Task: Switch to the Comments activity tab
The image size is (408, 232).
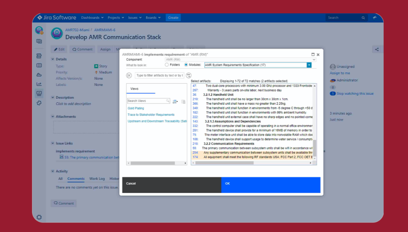Action: (x=76, y=179)
